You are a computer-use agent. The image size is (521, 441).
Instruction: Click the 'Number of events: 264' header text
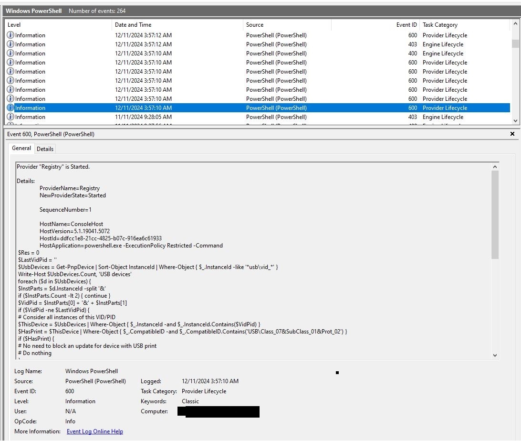tap(97, 11)
